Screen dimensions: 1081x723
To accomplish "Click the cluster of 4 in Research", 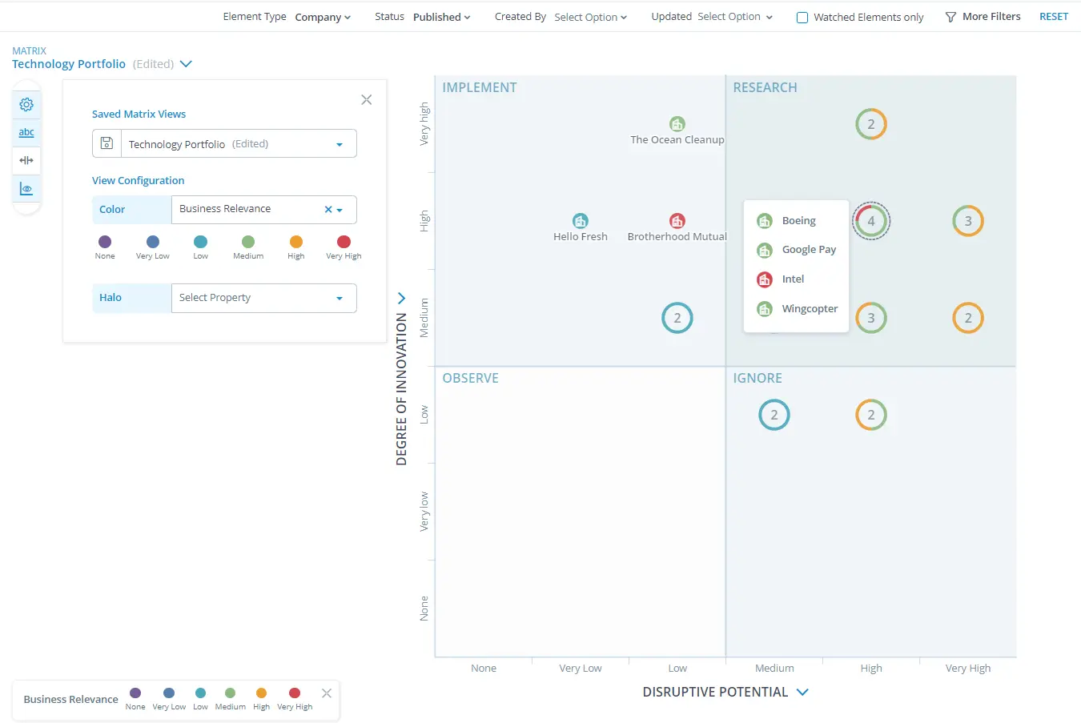I will pos(871,221).
